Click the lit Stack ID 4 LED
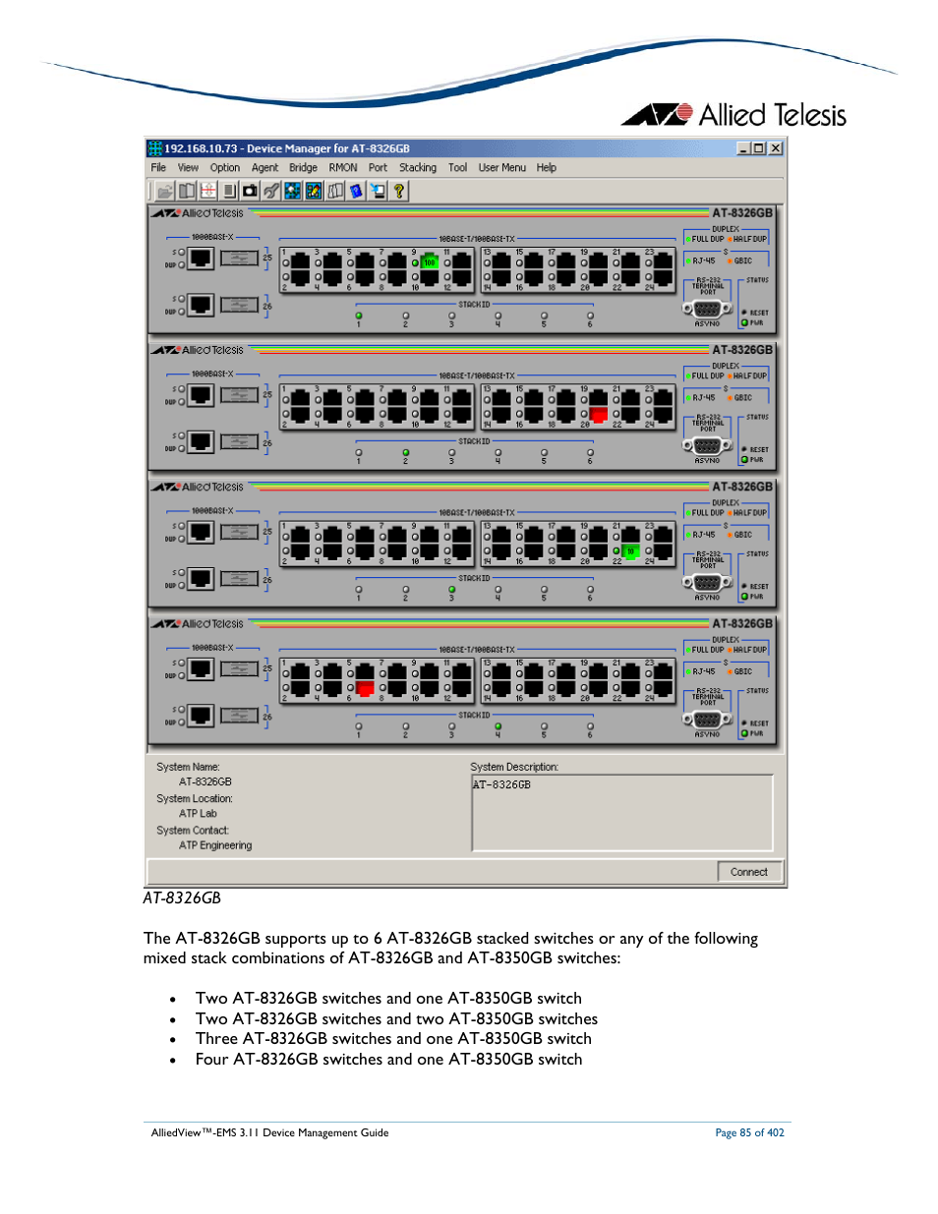This screenshot has height=1214, width=938. tap(498, 726)
